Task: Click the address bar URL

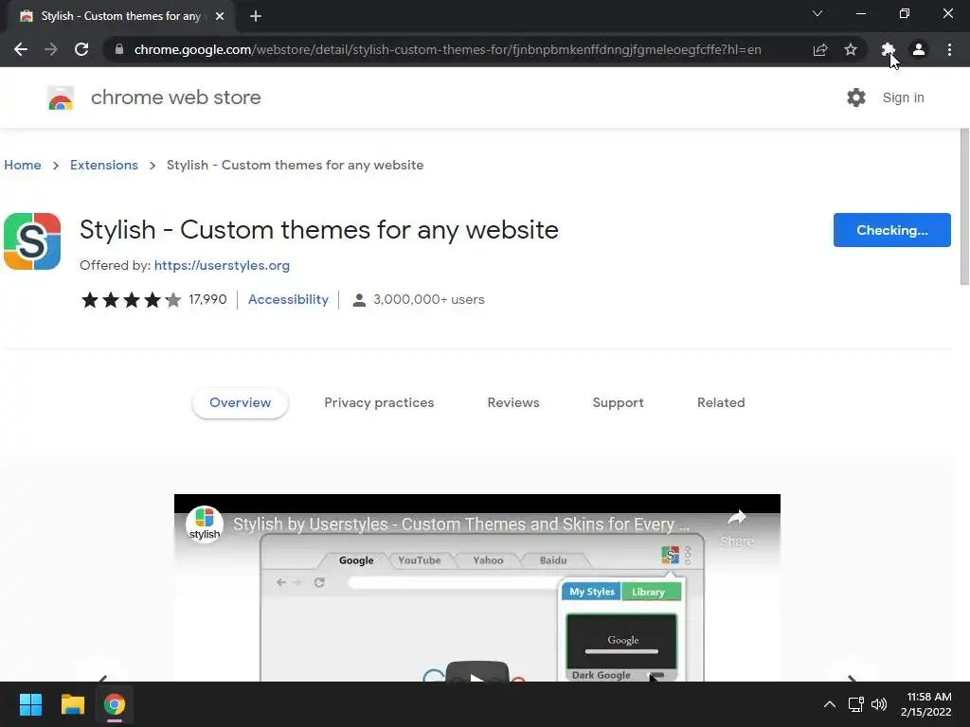Action: [x=447, y=49]
